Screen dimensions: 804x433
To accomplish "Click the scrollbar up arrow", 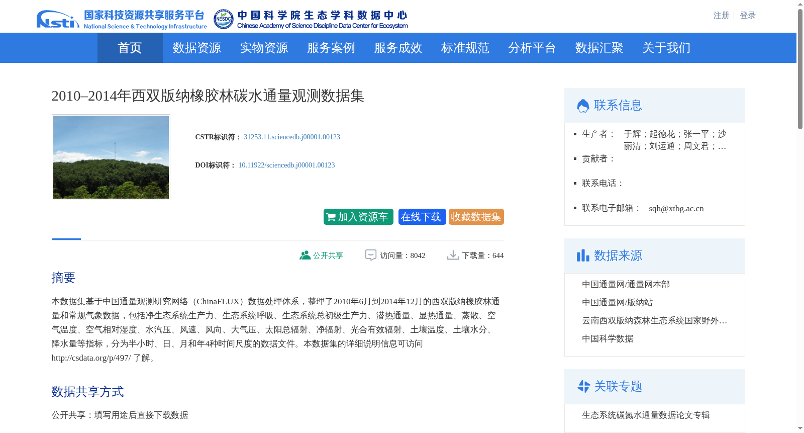I will point(800,4).
